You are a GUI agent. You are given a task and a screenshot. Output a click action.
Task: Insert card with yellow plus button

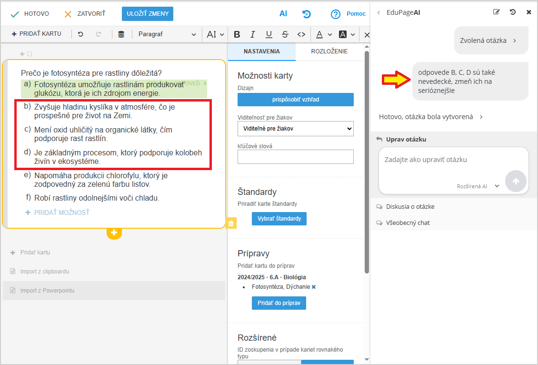click(114, 233)
